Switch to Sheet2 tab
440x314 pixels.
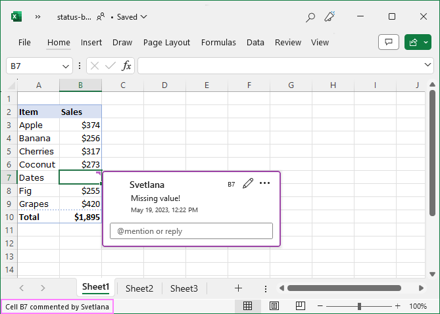point(139,288)
